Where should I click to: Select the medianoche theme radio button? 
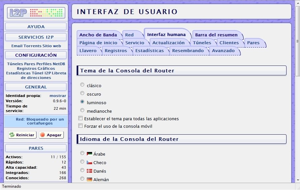[82, 110]
